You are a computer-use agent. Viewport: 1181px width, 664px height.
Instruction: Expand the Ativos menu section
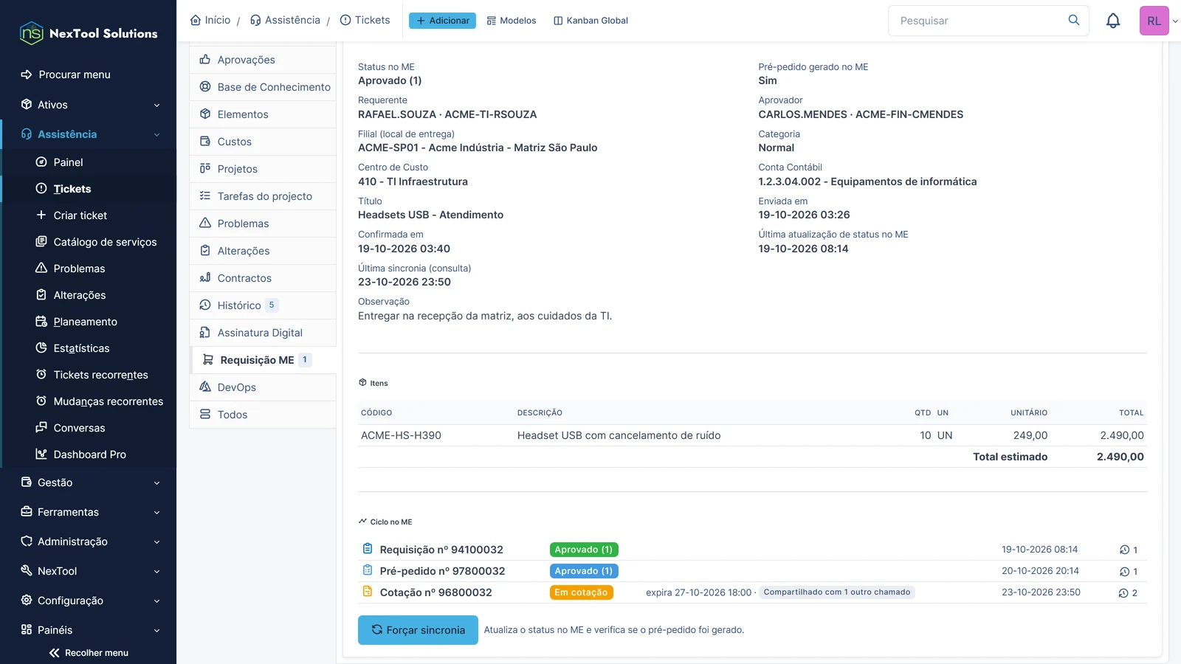tap(89, 105)
